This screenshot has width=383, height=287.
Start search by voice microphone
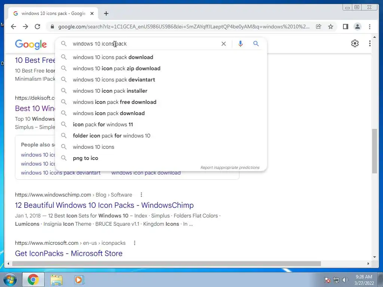point(240,44)
